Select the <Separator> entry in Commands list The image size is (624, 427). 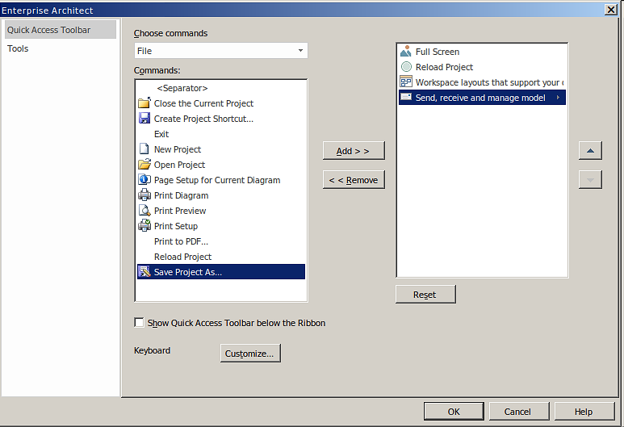[182, 88]
